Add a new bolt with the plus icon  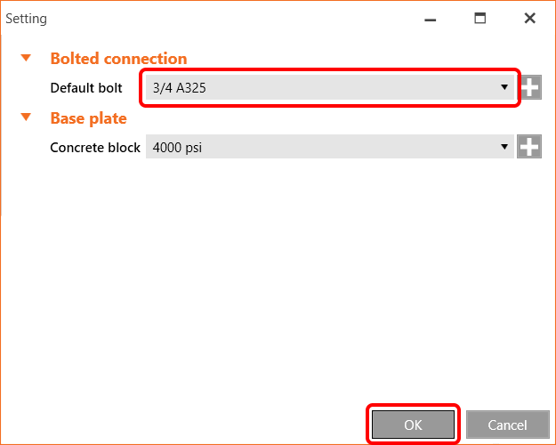click(x=531, y=87)
